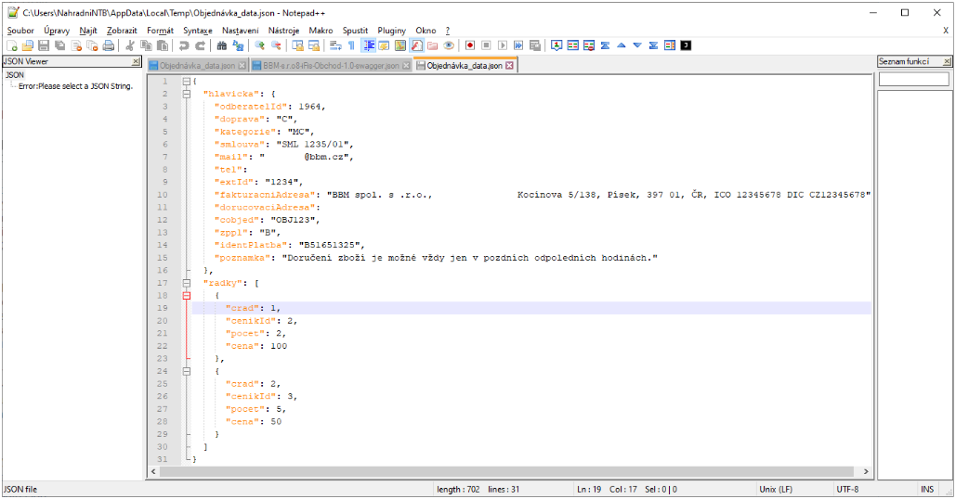The height and width of the screenshot is (499, 956).
Task: Toggle the Document Map panel icon
Action: [399, 45]
